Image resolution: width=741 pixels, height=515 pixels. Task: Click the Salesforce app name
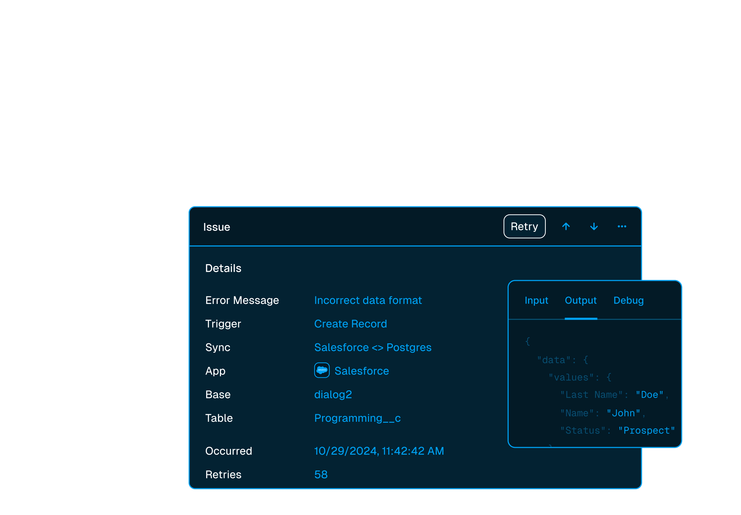362,371
